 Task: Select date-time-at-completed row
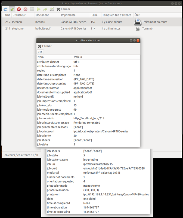pyautogui.click(x=88, y=75)
